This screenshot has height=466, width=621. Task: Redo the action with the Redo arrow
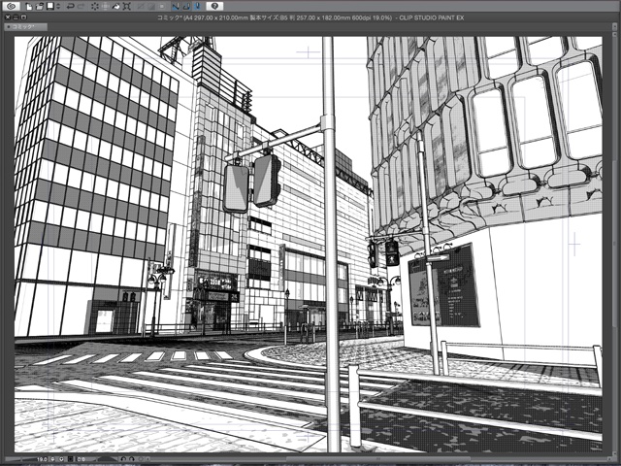81,7
